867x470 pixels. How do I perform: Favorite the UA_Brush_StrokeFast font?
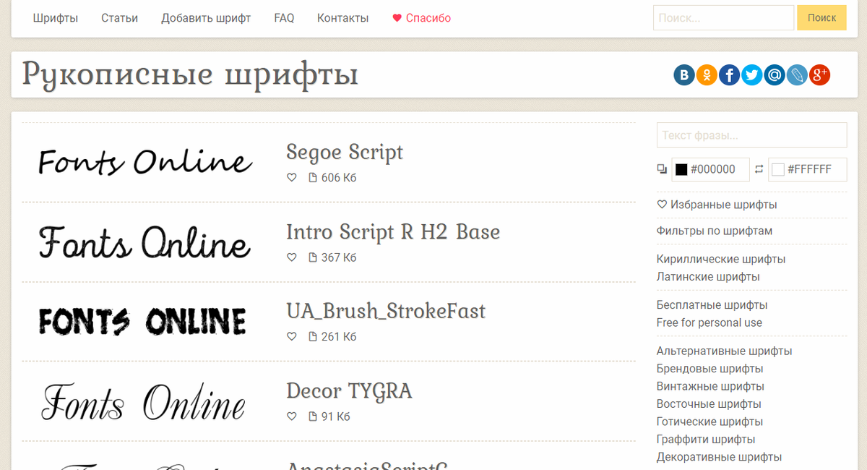pyautogui.click(x=292, y=336)
